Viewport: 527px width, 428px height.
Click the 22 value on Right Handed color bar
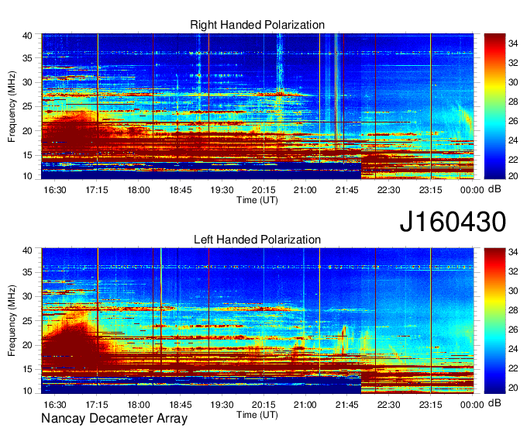[513, 160]
